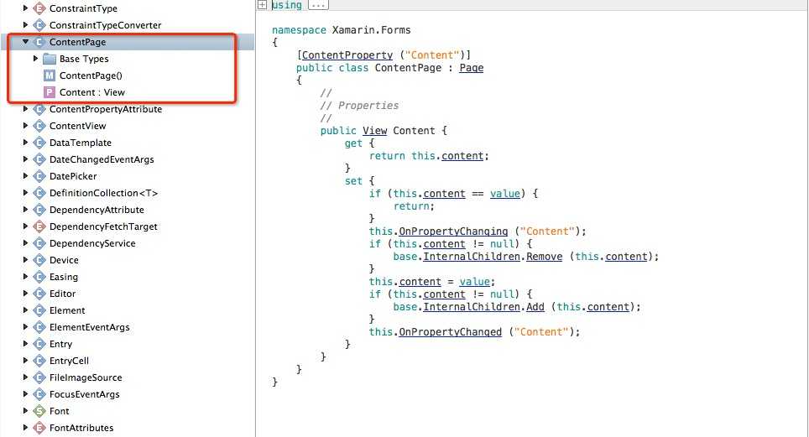The width and height of the screenshot is (809, 437).
Task: Select the DateChangedEventArgs row text
Action: tap(102, 159)
